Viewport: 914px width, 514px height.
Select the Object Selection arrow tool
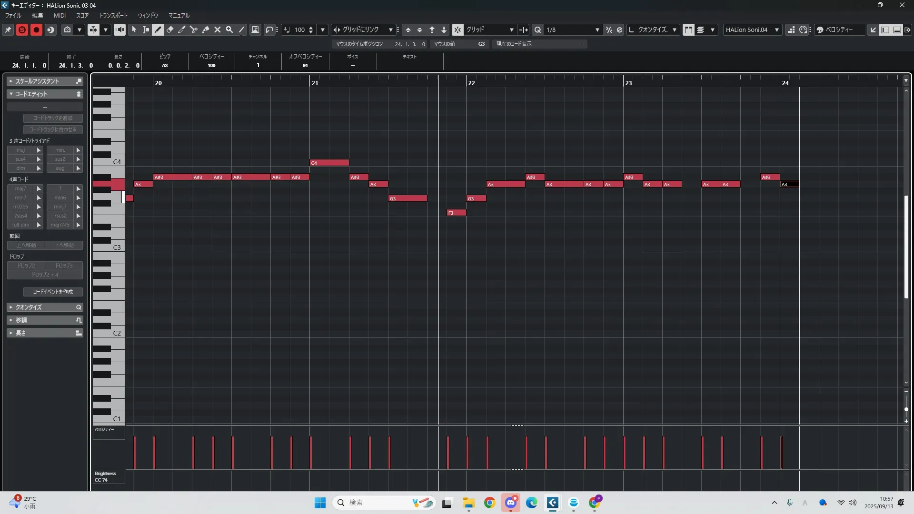[x=134, y=30]
